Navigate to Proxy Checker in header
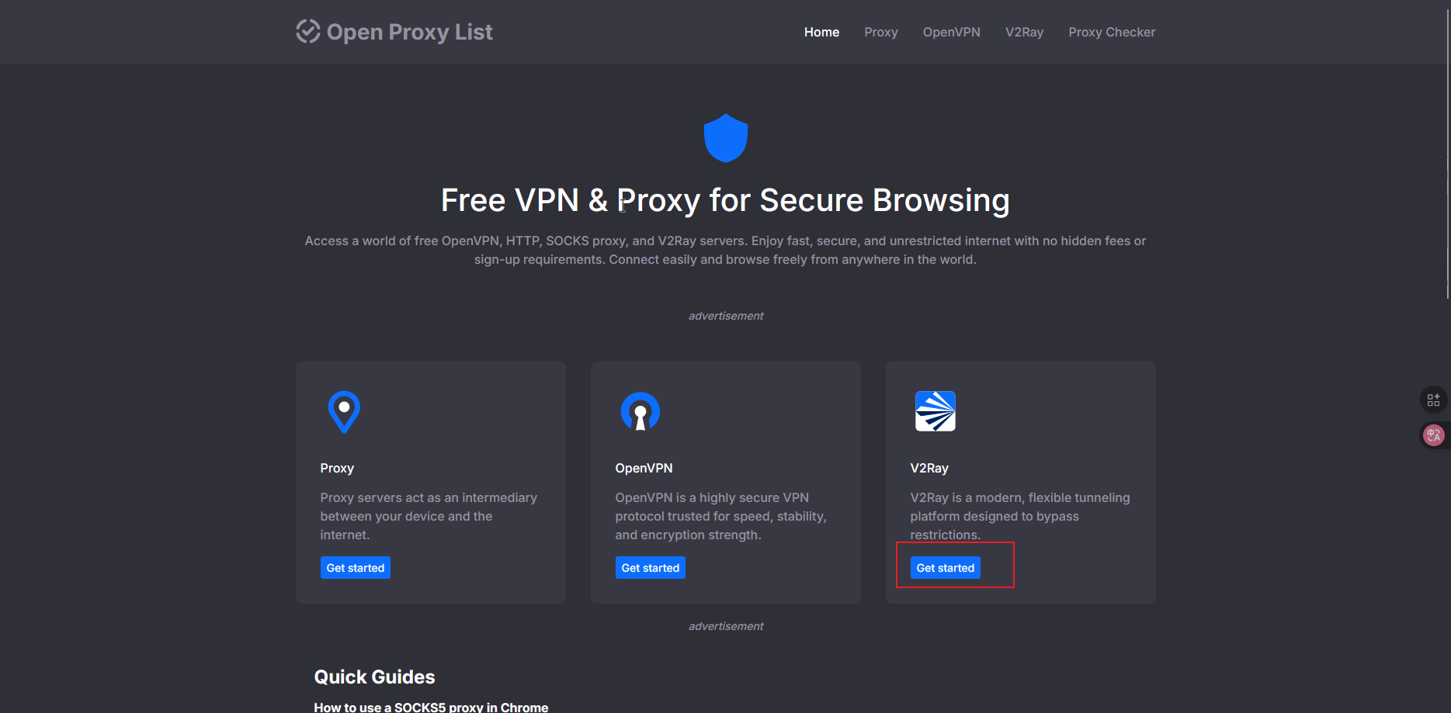 1111,32
